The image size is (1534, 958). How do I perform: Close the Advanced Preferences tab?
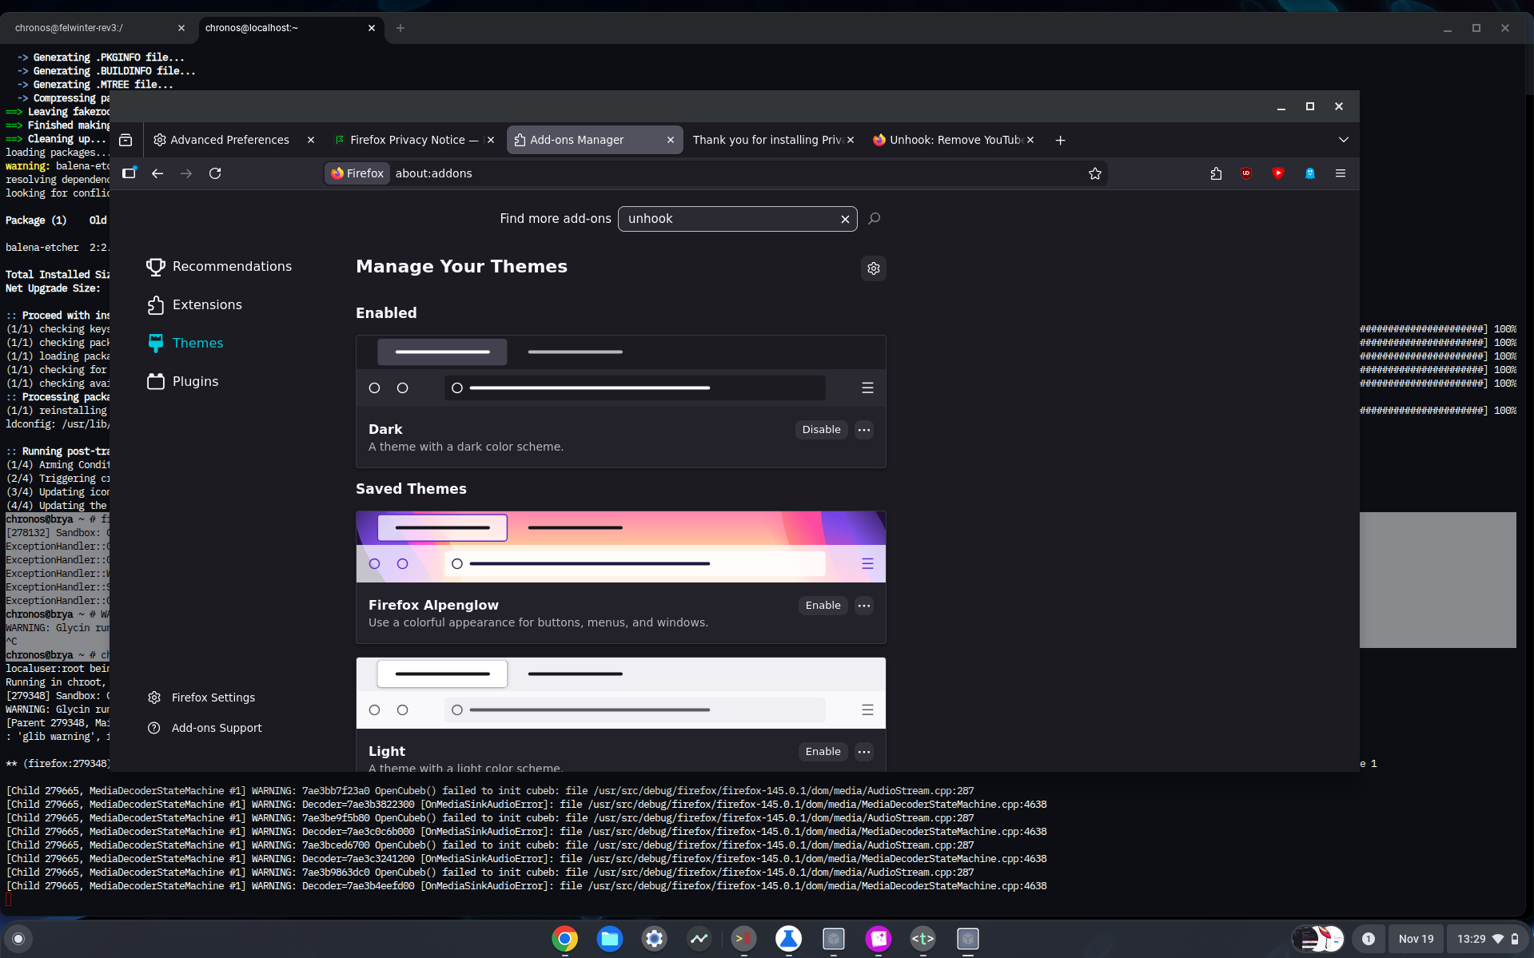(311, 140)
